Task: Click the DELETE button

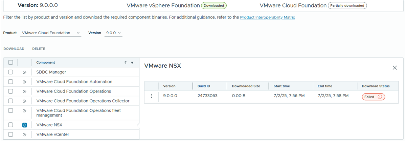Action: point(39,49)
